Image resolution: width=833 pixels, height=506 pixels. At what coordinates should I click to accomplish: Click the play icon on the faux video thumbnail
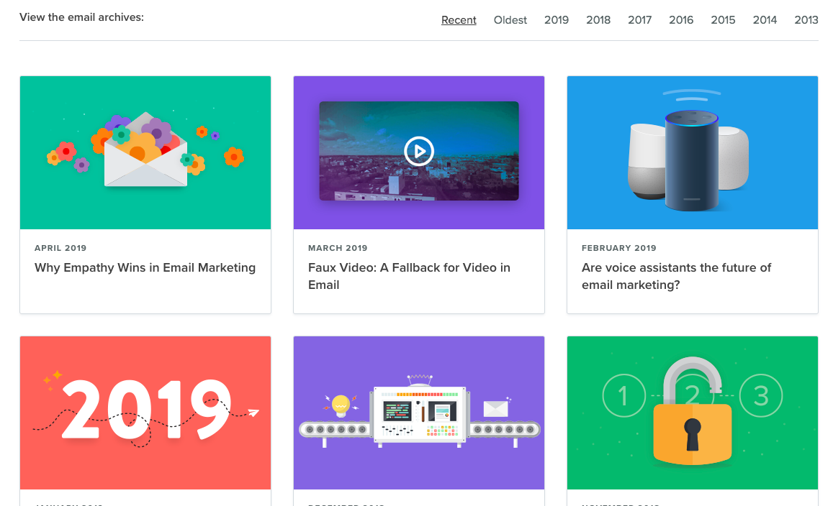click(x=418, y=151)
